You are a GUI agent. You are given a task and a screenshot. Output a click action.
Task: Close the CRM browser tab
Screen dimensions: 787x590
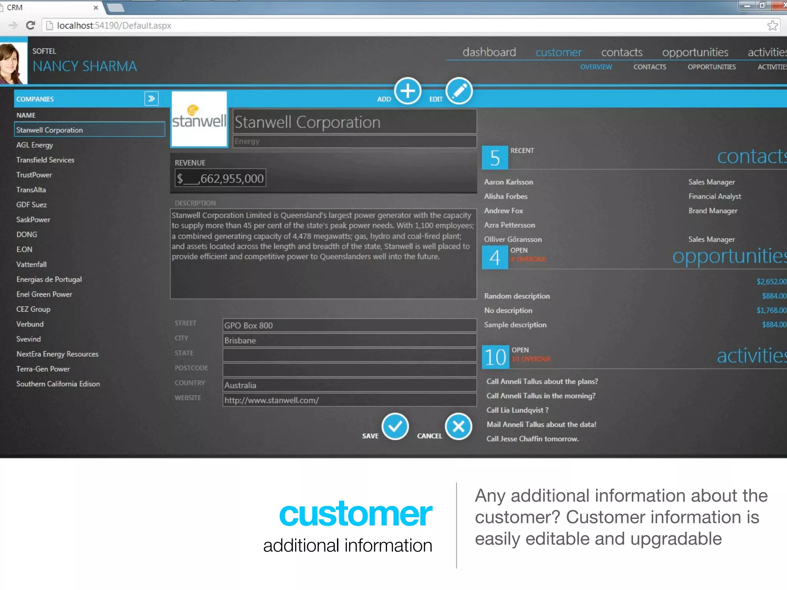coord(96,8)
